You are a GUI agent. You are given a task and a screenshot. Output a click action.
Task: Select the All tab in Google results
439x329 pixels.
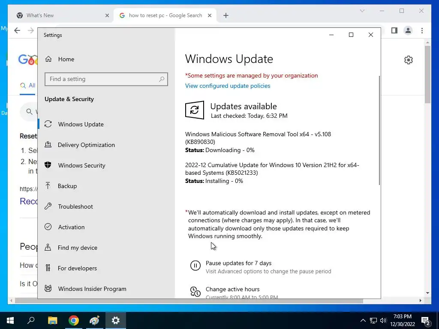click(28, 86)
